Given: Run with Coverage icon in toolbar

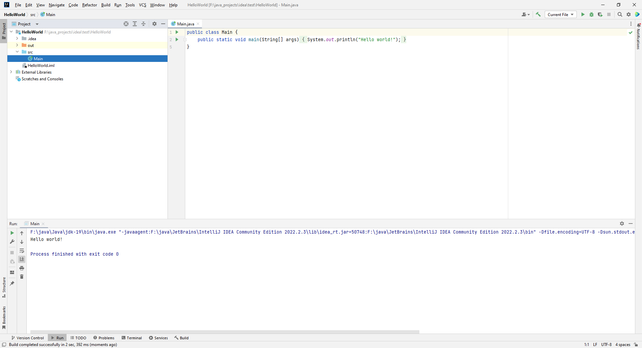Looking at the screenshot, I should pos(600,14).
